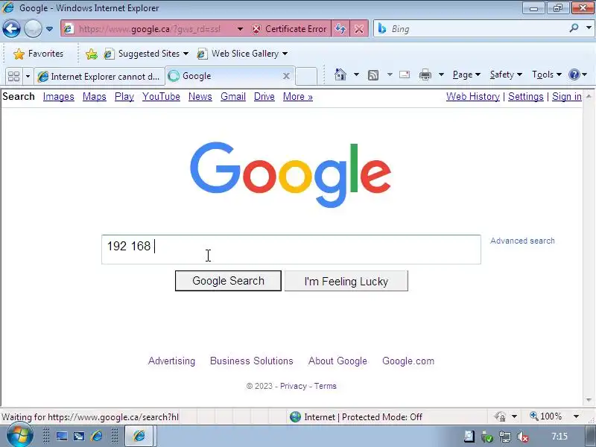Open Web History link
Image resolution: width=596 pixels, height=447 pixels.
[x=473, y=97]
